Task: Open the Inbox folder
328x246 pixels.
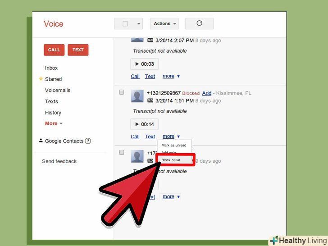Action: [x=51, y=68]
